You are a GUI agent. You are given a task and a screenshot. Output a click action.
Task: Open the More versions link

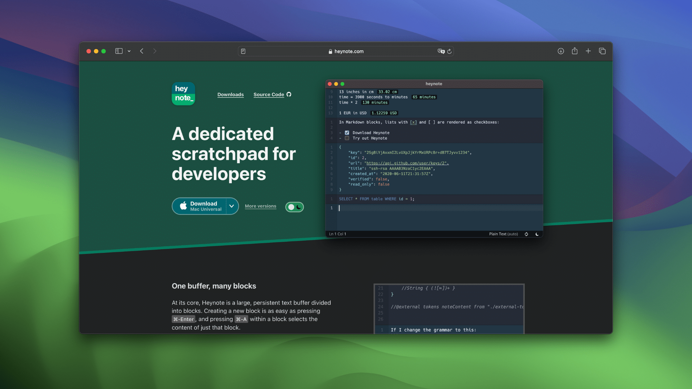point(260,206)
